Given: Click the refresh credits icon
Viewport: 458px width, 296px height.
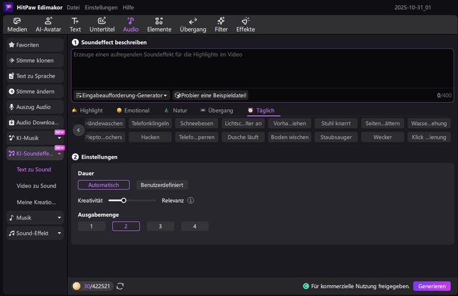Looking at the screenshot, I should click(x=120, y=286).
